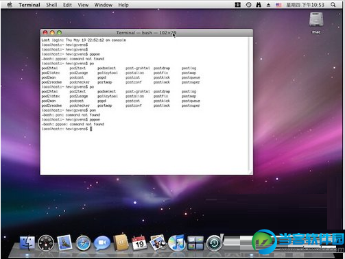Open iChat from the Dock

102,243
